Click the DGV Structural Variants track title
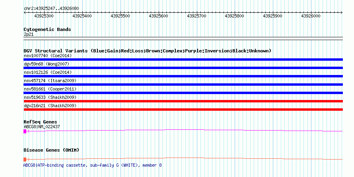This screenshot has height=177, width=354. (148, 51)
